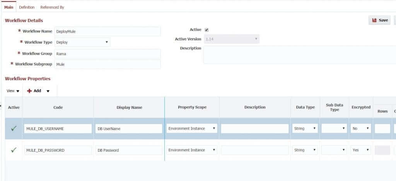Viewport: 396px width, 181px height.
Task: Open the Referenced By tab
Action: (52, 7)
